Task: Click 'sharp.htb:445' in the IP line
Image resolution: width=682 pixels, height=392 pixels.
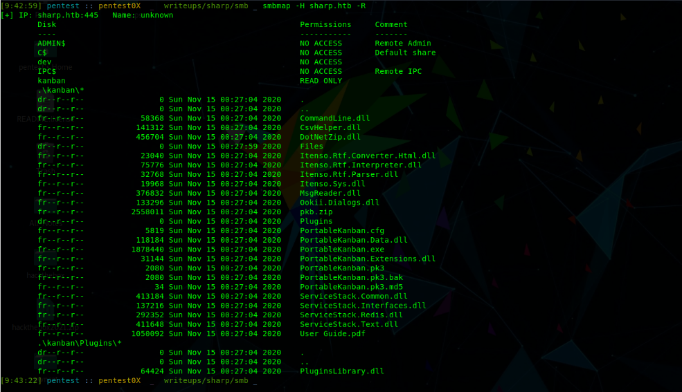Action: pos(68,15)
